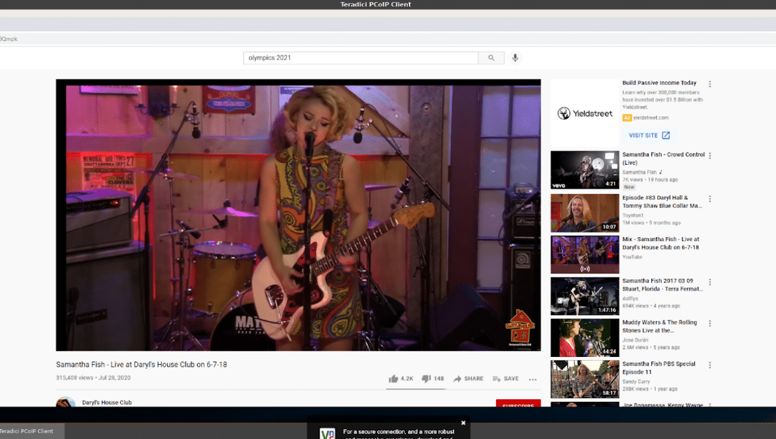Open options menu for Yieldstreet ad
The height and width of the screenshot is (439, 776).
click(x=710, y=85)
